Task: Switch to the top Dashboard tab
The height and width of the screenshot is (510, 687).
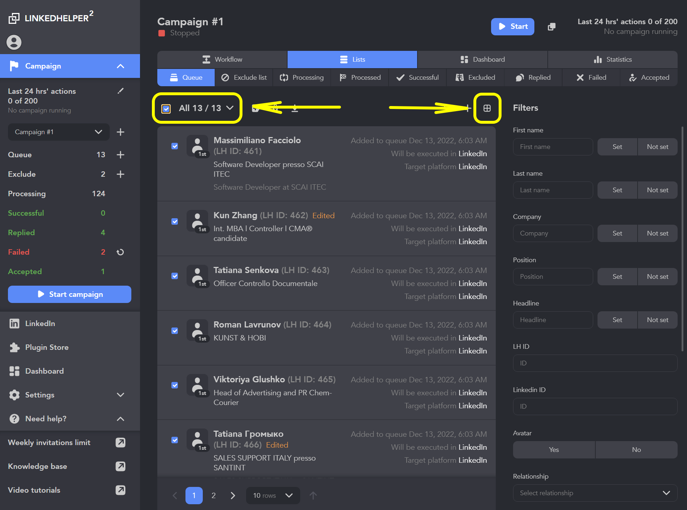Action: tap(482, 60)
